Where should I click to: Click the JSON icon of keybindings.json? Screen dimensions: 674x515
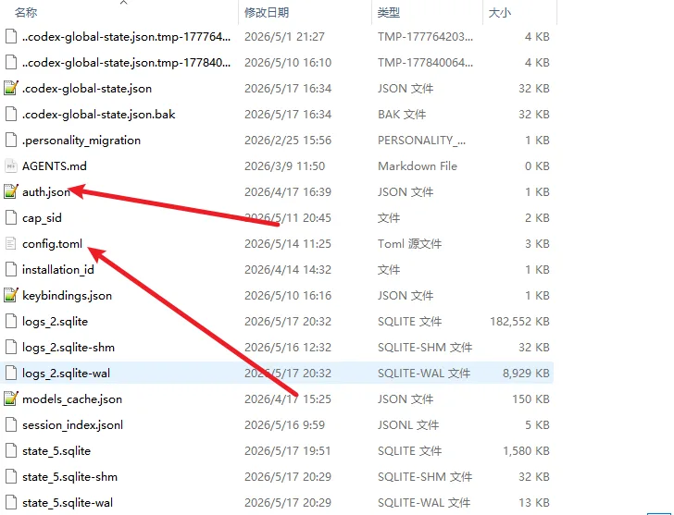coord(11,295)
